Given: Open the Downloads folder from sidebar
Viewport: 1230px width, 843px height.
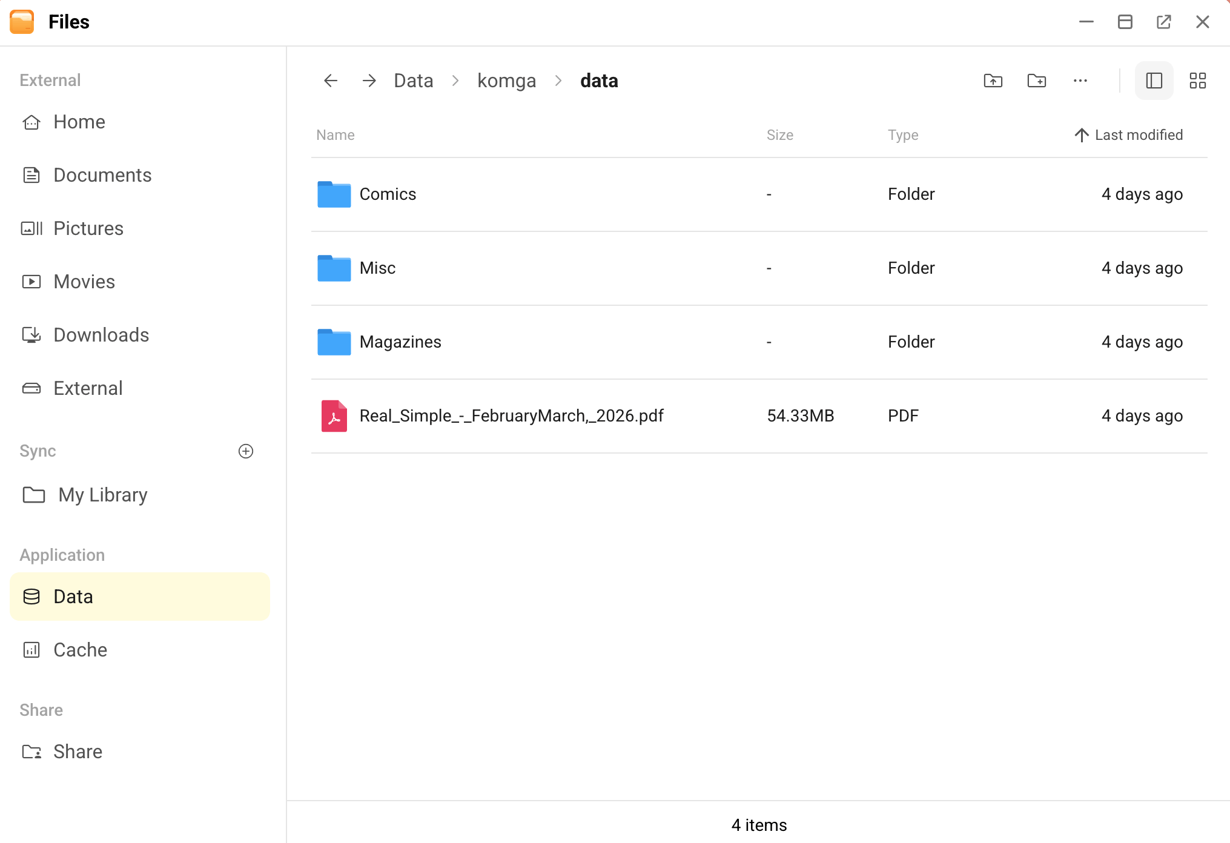Looking at the screenshot, I should pyautogui.click(x=101, y=334).
